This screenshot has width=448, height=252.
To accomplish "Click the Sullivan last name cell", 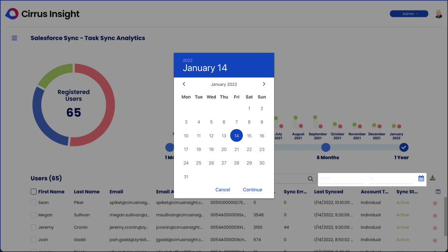I will 82,215.
